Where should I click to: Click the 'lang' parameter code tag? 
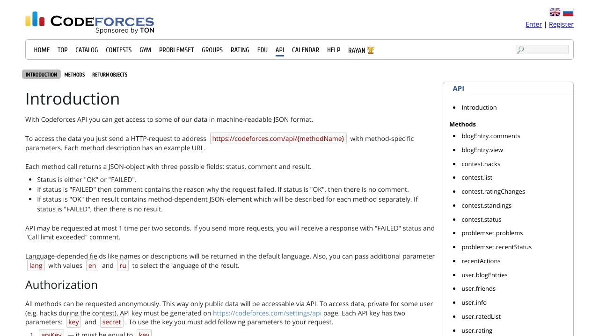click(x=36, y=266)
